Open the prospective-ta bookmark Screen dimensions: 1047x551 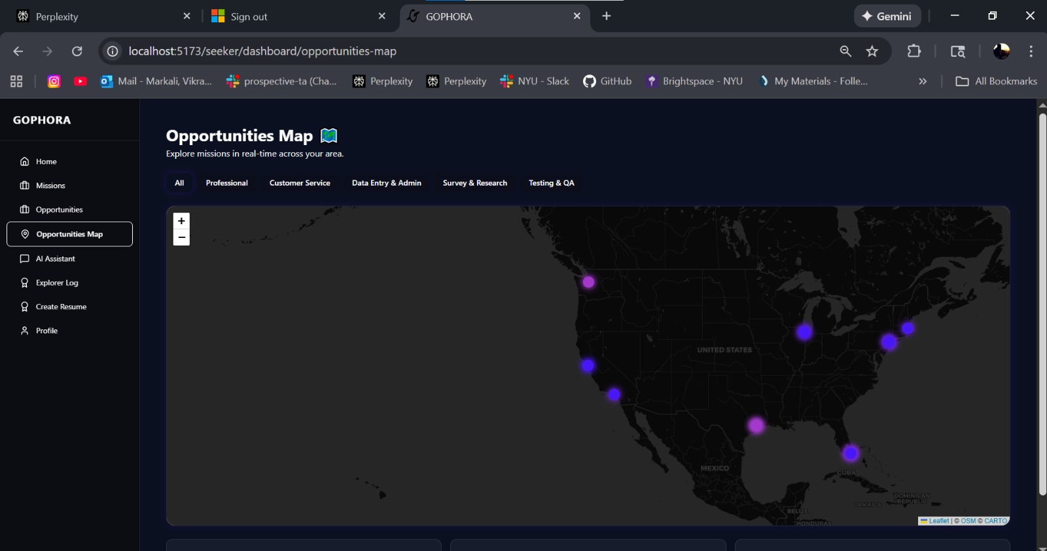point(281,81)
